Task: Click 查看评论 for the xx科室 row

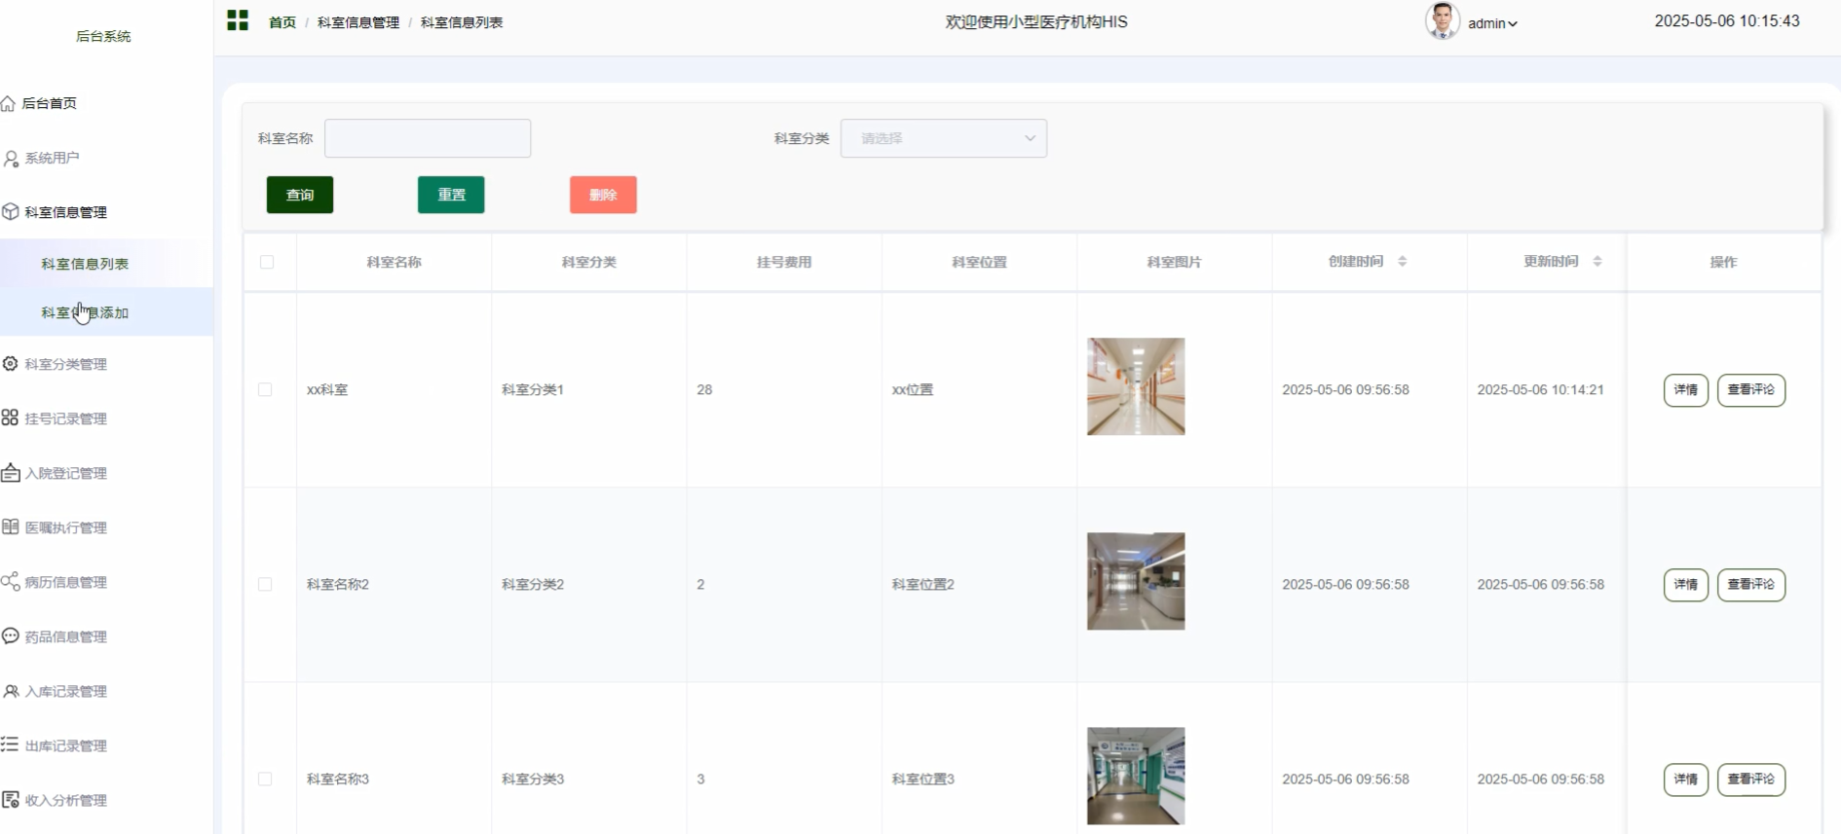Action: point(1750,390)
